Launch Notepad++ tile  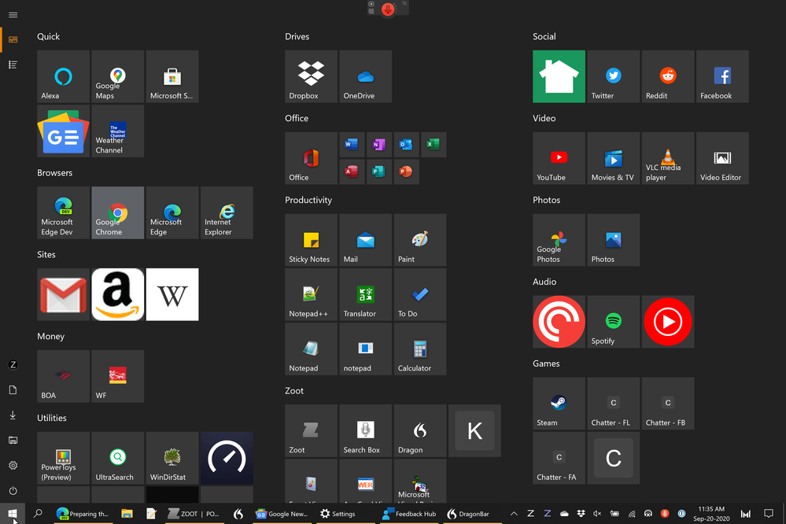(x=311, y=294)
